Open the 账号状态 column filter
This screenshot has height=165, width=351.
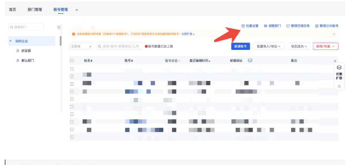point(173,61)
